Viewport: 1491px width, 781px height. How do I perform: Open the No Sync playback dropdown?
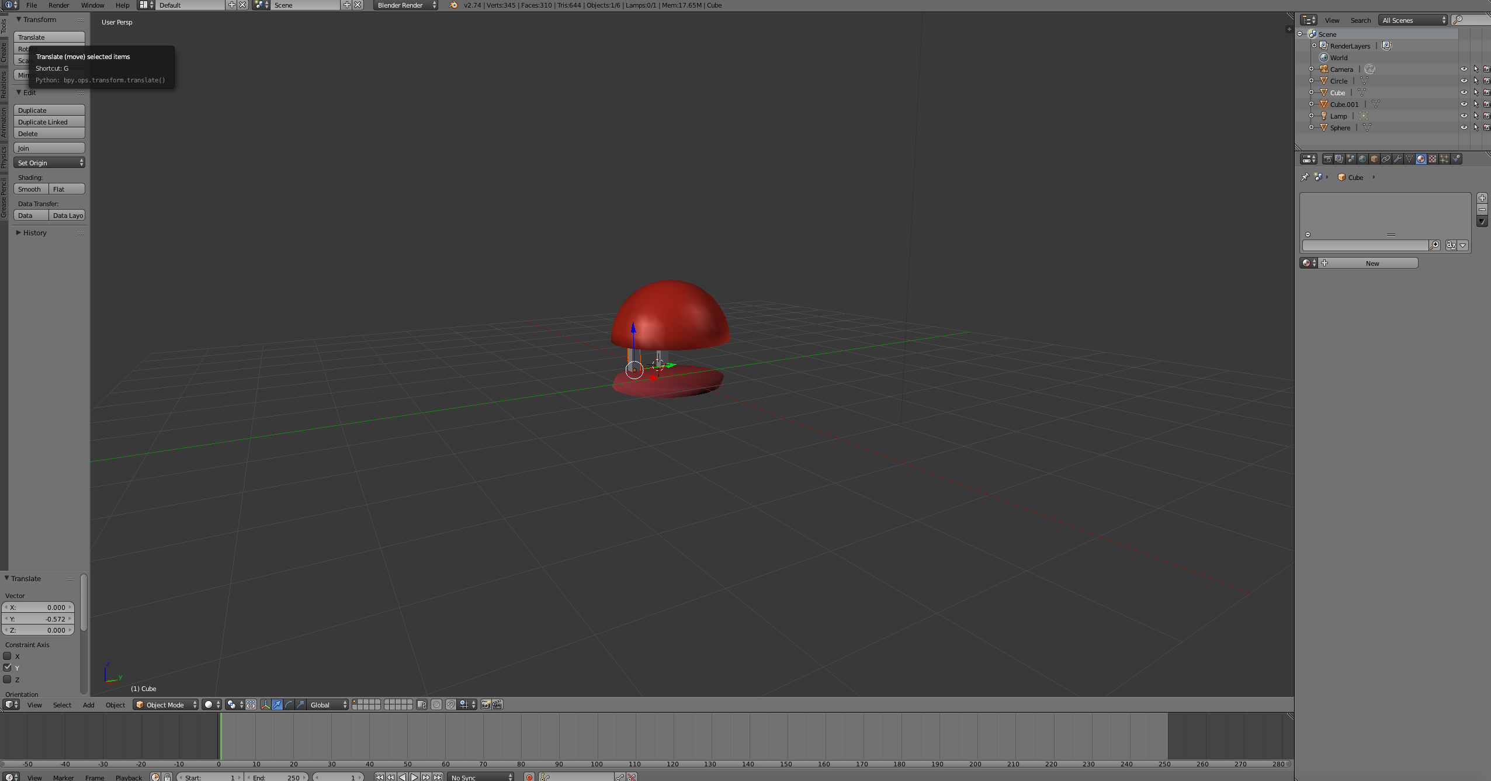point(481,777)
